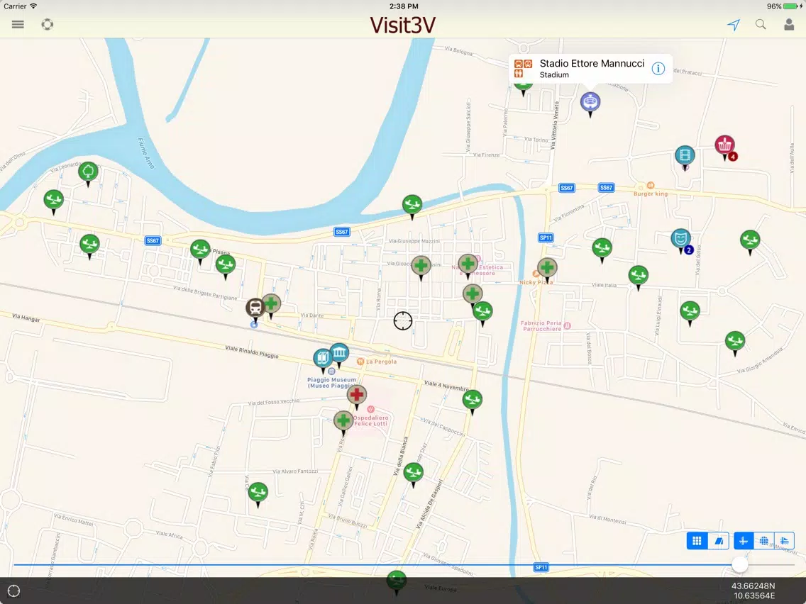Tap the 43.66248N coordinates readout
The height and width of the screenshot is (604, 806).
pos(753,586)
